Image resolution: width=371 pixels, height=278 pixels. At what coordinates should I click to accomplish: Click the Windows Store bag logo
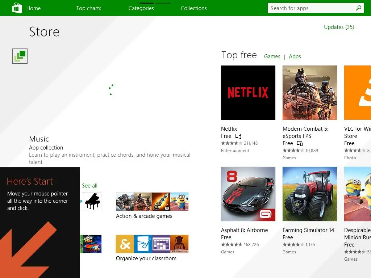(17, 8)
